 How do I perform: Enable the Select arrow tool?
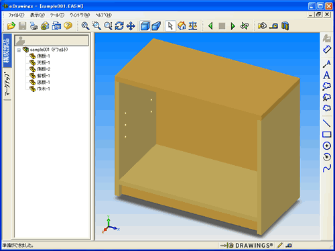pyautogui.click(x=170, y=26)
